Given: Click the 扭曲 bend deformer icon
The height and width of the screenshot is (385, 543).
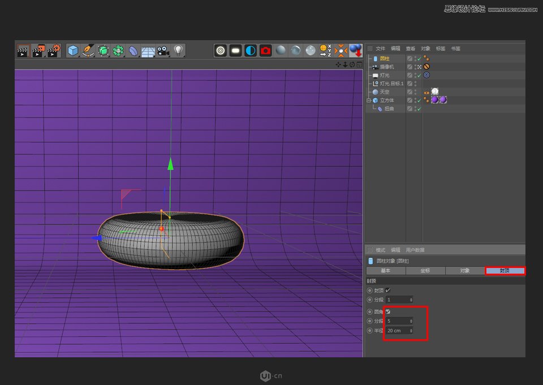Looking at the screenshot, I should tap(380, 108).
